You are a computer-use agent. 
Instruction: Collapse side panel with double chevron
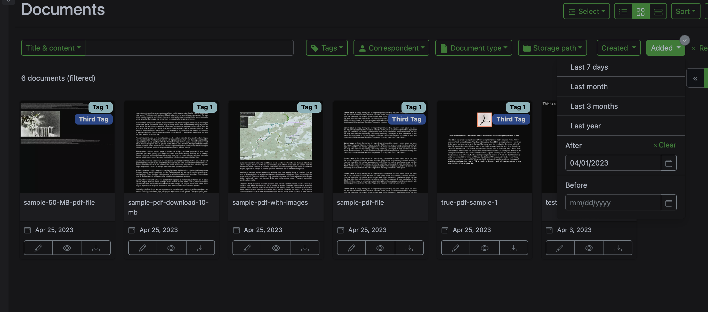coord(695,78)
